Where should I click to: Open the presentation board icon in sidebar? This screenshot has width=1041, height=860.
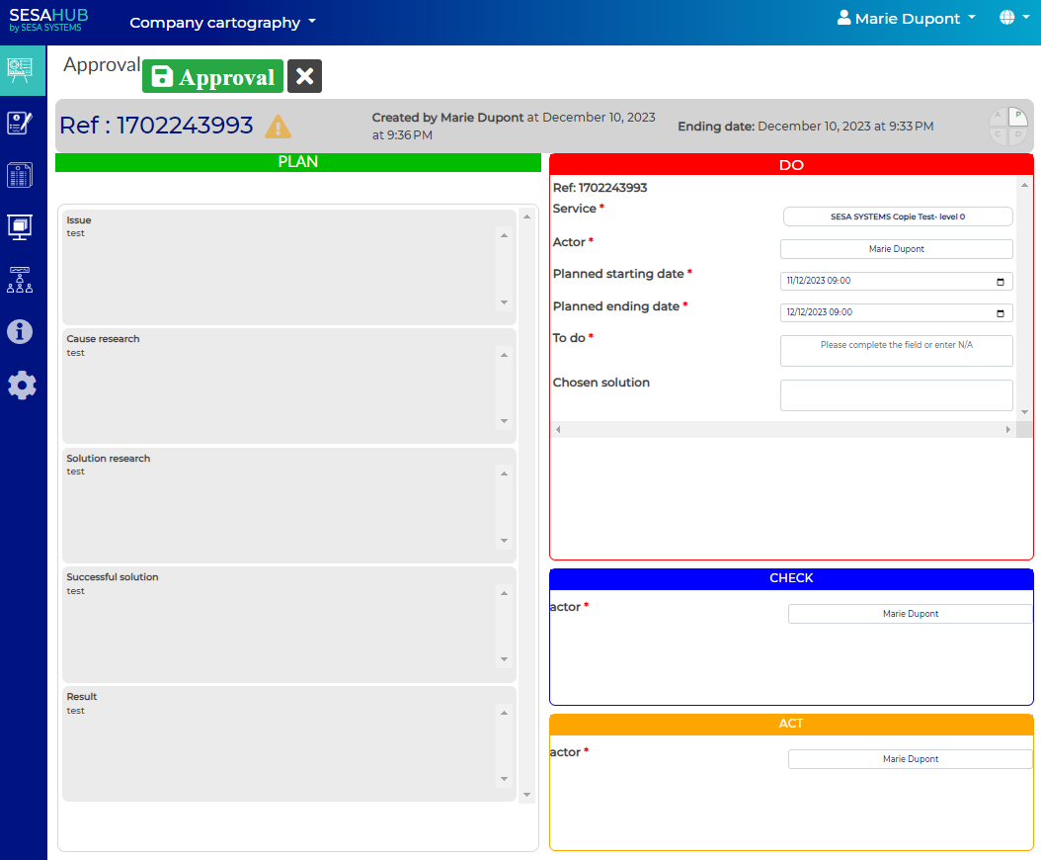coord(21,69)
